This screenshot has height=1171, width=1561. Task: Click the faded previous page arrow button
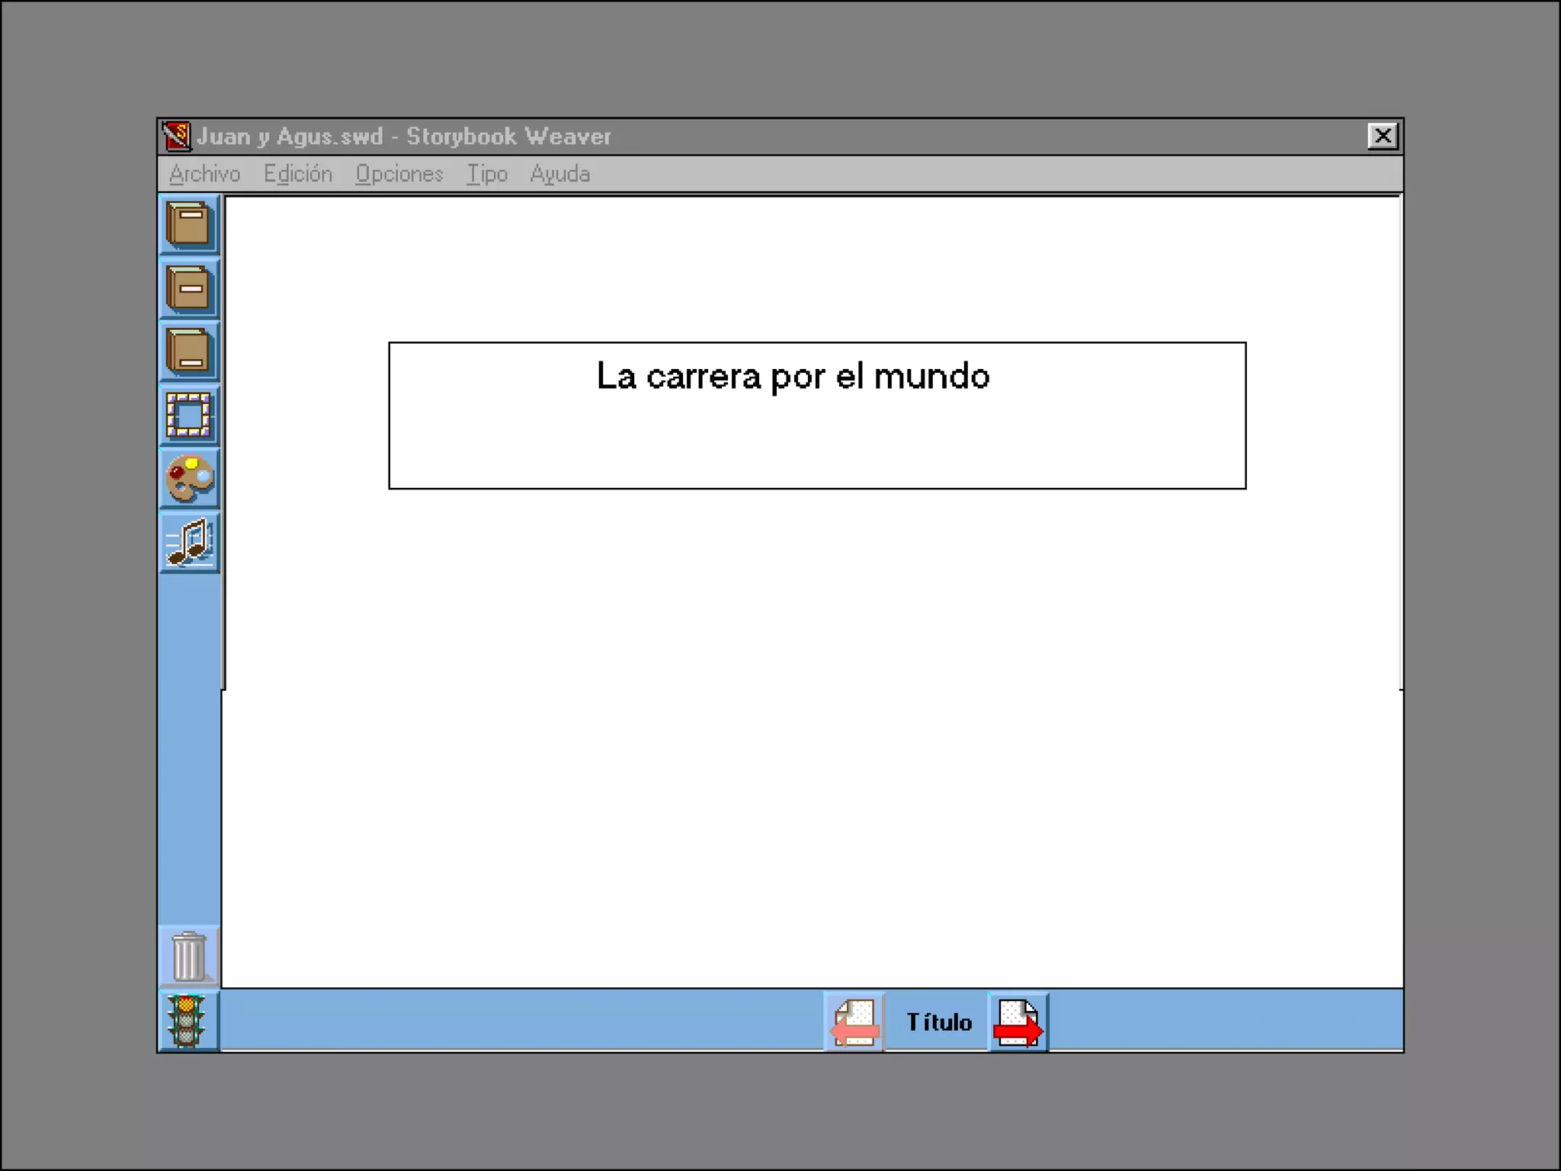854,1022
